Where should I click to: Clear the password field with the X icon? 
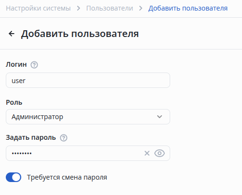(147, 153)
